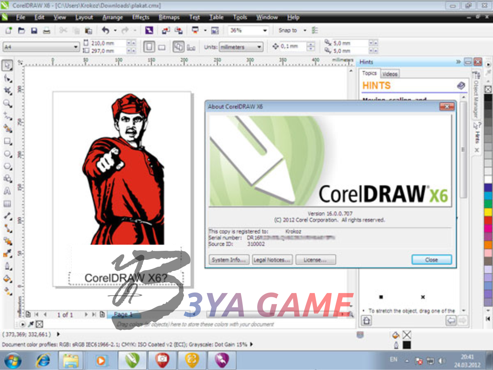493x370 pixels.
Task: Click the Export toolbar icon
Action: pos(179,31)
